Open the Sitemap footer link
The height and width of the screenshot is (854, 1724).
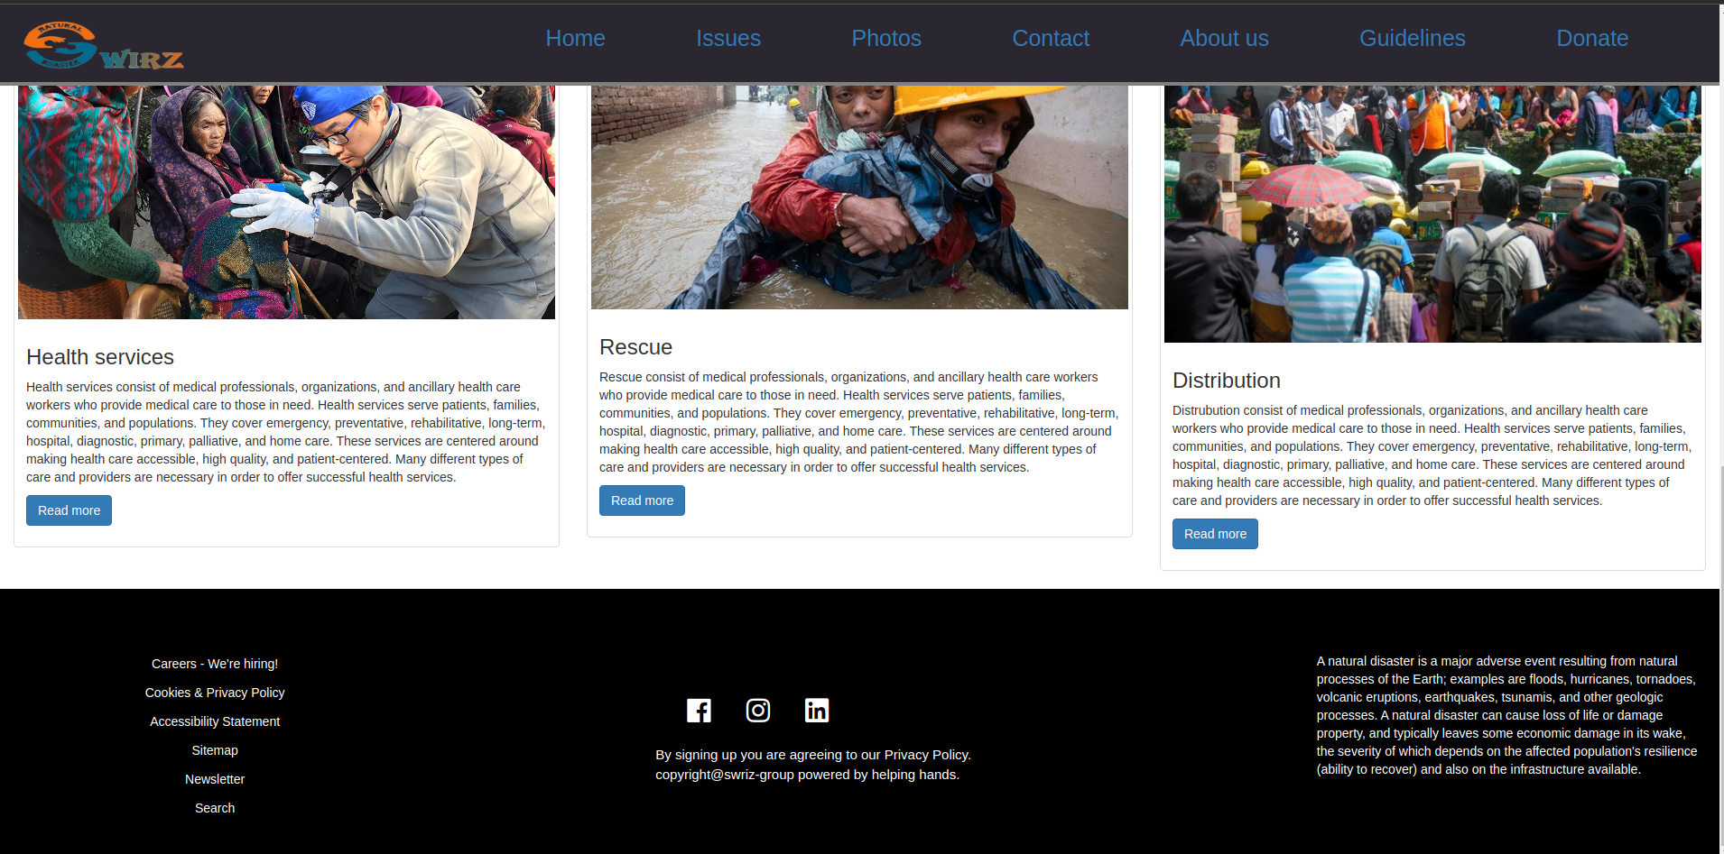pyautogui.click(x=215, y=750)
